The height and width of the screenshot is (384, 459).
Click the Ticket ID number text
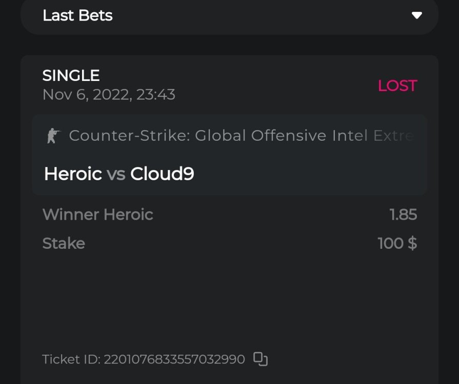tap(174, 359)
